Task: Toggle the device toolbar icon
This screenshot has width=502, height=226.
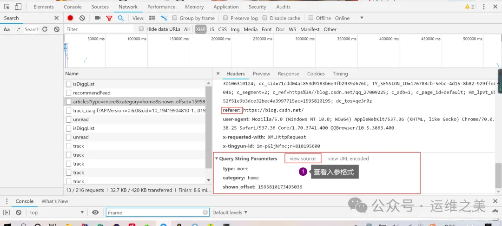Action: pos(18,7)
